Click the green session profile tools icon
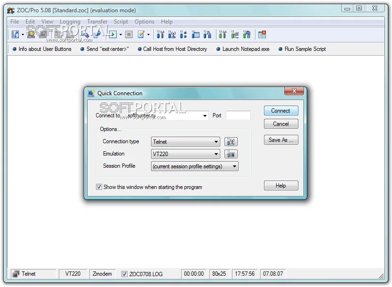This screenshot has width=392, height=287. pyautogui.click(x=222, y=34)
